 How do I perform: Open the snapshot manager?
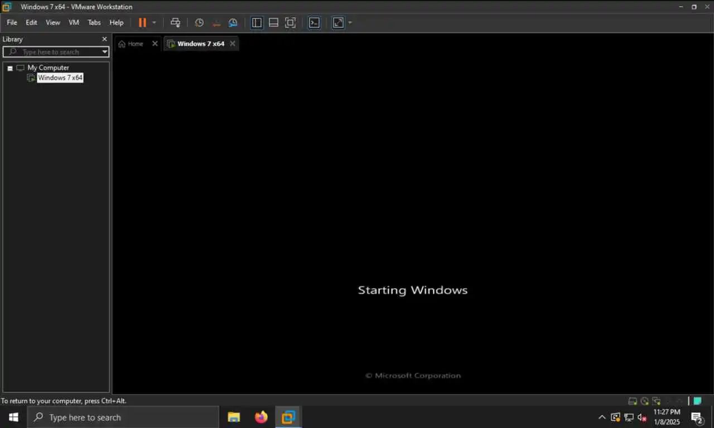[x=233, y=23]
